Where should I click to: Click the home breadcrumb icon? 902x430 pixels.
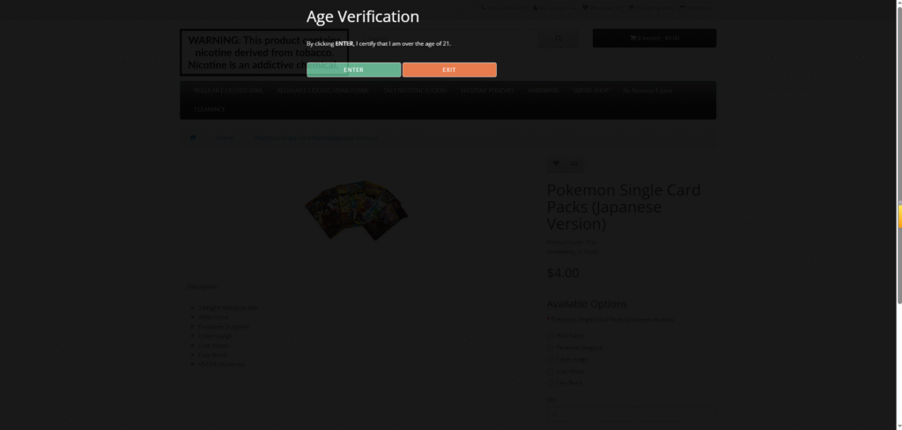pos(193,137)
